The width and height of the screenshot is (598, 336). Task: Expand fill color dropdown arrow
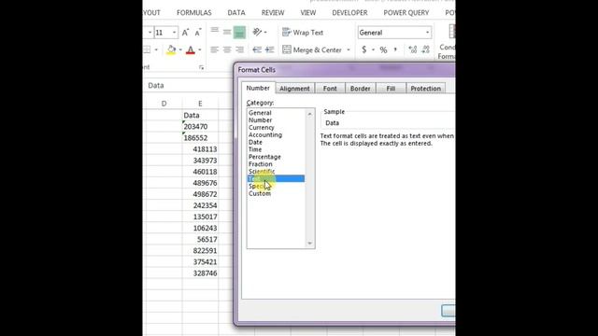pyautogui.click(x=180, y=49)
